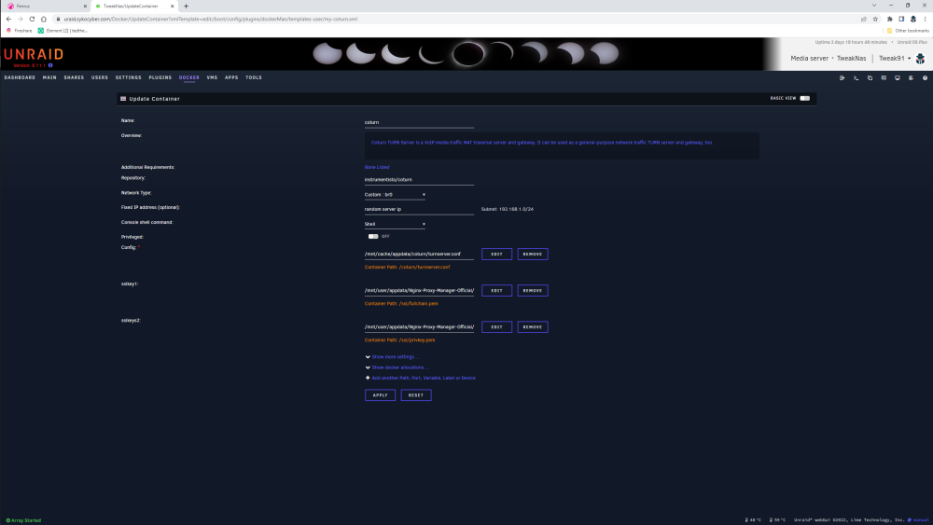Bookmark the page with the star icon
Viewport: 933px width, 525px height.
tap(875, 19)
